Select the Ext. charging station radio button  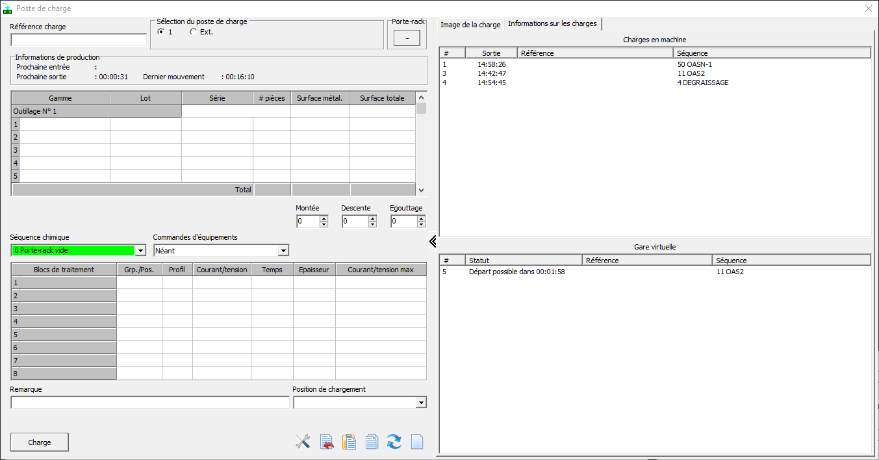(193, 32)
